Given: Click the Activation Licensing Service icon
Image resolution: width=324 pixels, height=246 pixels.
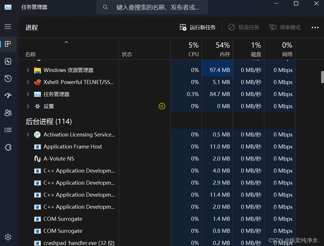Looking at the screenshot, I should [38, 134].
